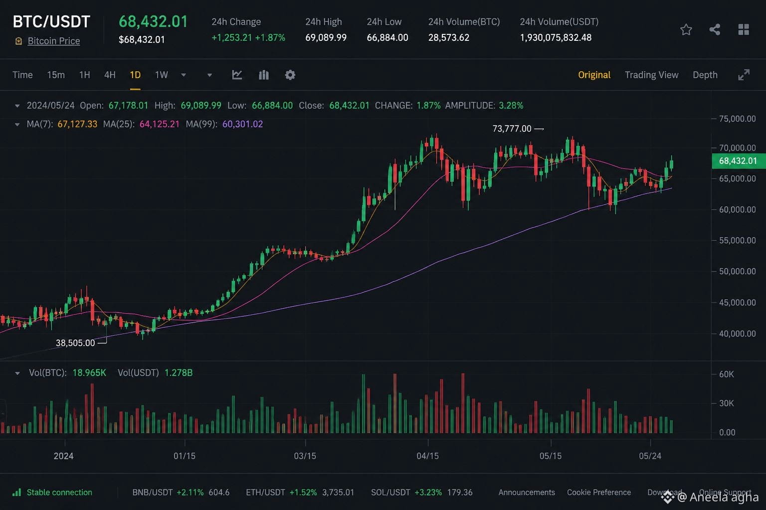Expand chart to fullscreen icon

pos(744,75)
